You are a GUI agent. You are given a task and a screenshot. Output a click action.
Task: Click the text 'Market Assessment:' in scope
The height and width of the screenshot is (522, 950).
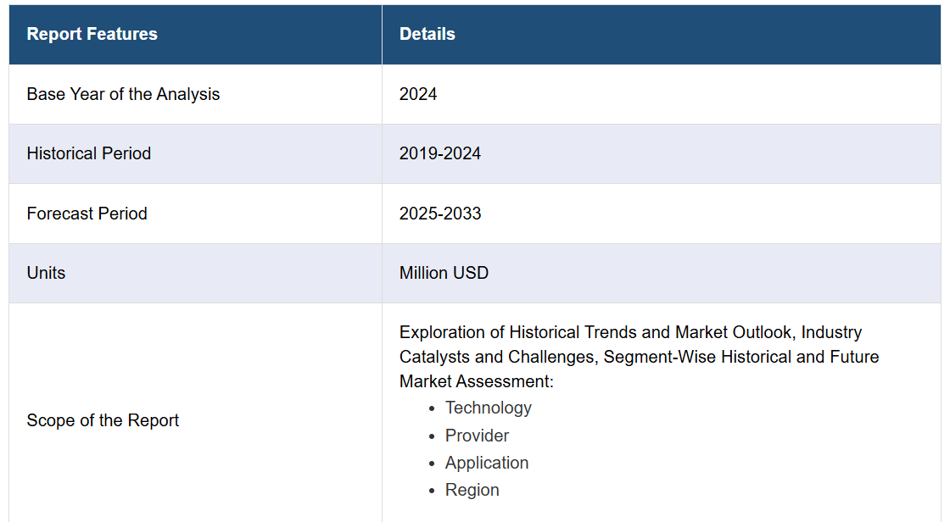[x=476, y=381]
